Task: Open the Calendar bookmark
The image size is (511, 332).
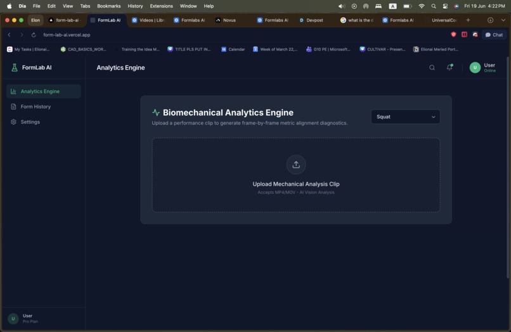Action: coord(233,49)
